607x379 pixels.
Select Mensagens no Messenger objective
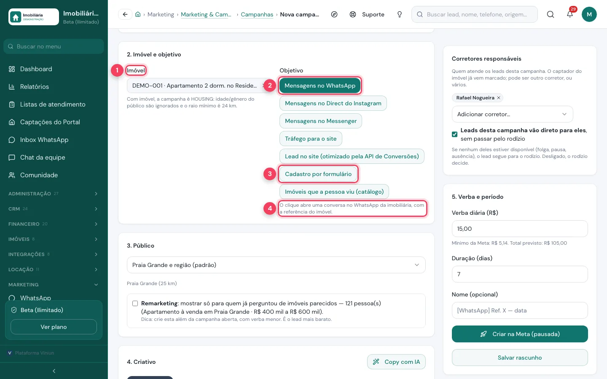321,121
